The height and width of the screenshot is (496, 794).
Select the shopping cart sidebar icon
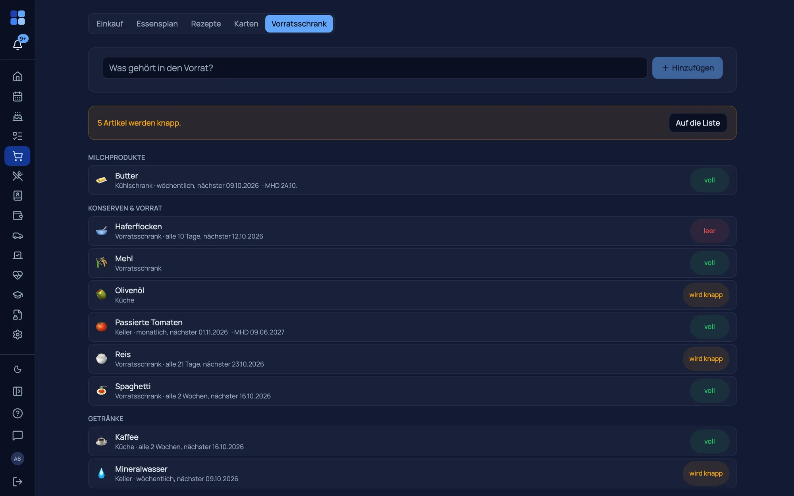coord(17,156)
